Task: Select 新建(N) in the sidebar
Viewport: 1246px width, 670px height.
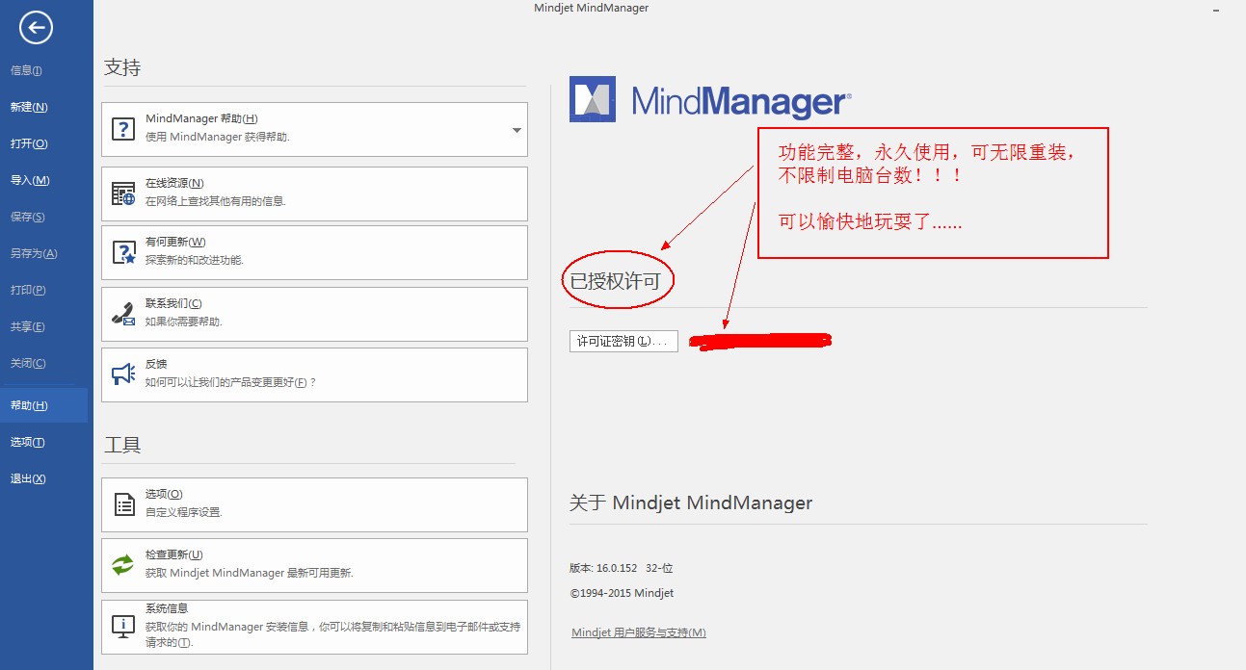Action: tap(29, 107)
